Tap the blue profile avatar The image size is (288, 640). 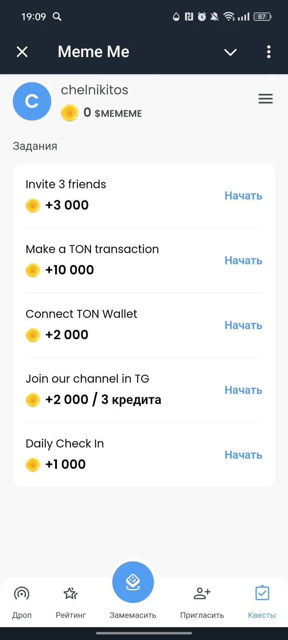(32, 101)
